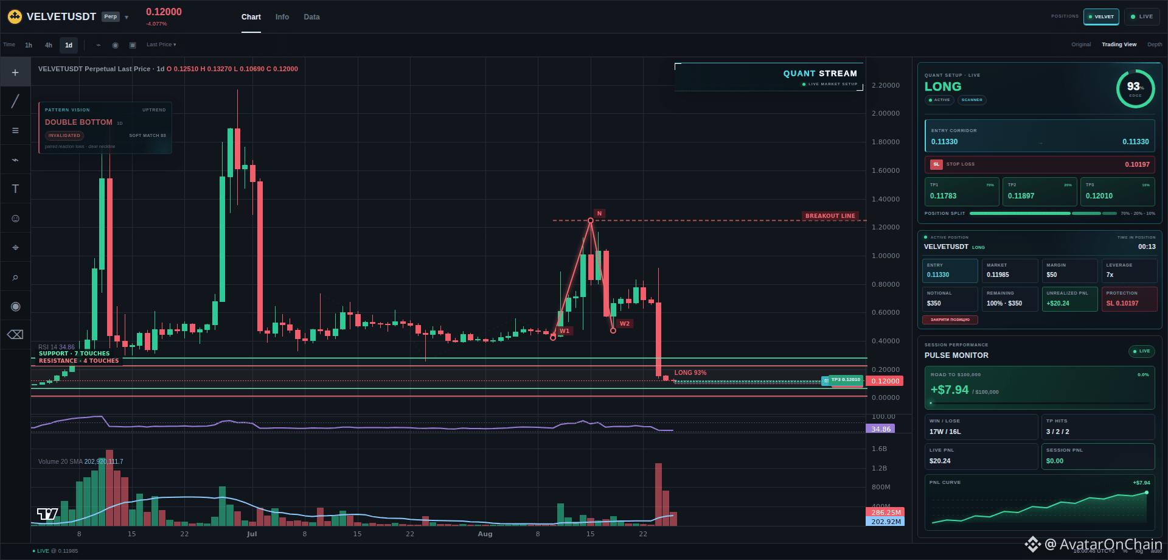This screenshot has width=1168, height=560.
Task: Click the red close position button
Action: coord(950,320)
